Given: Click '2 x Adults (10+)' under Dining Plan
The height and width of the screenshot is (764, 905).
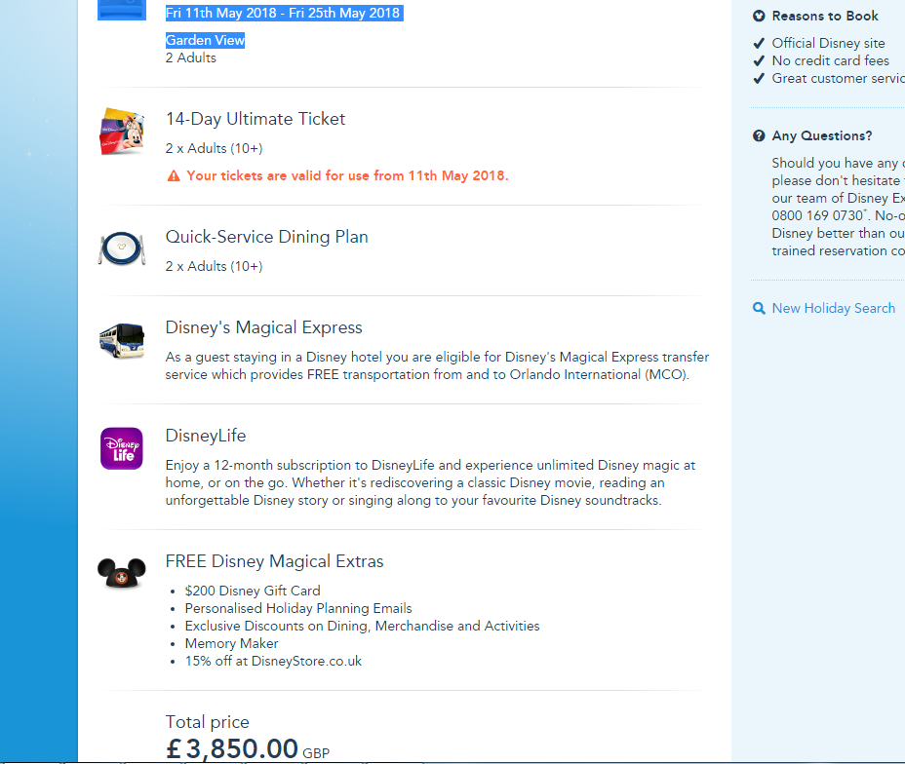Looking at the screenshot, I should tap(215, 266).
